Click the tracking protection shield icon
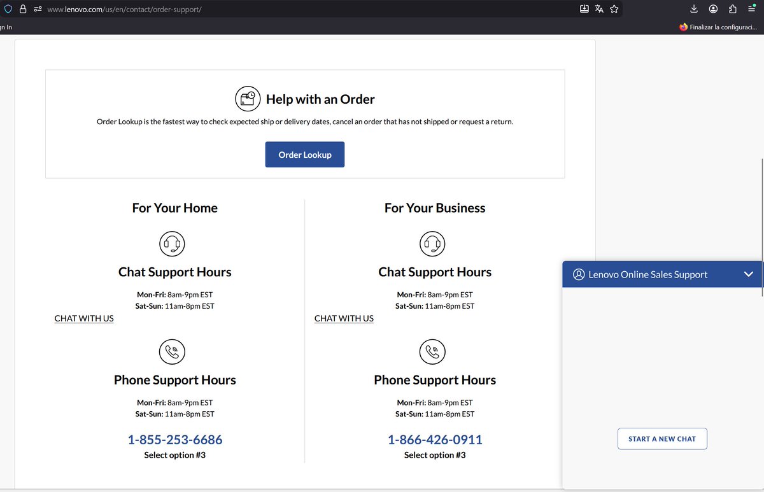This screenshot has width=764, height=492. pos(8,10)
